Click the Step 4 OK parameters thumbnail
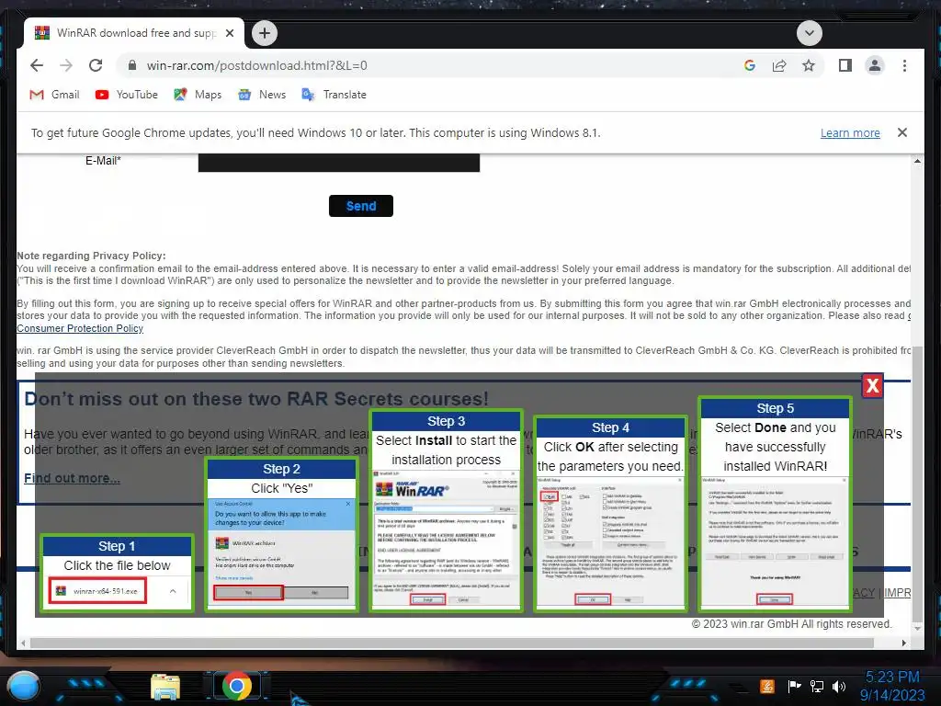Viewport: 941px width, 706px height. [610, 514]
